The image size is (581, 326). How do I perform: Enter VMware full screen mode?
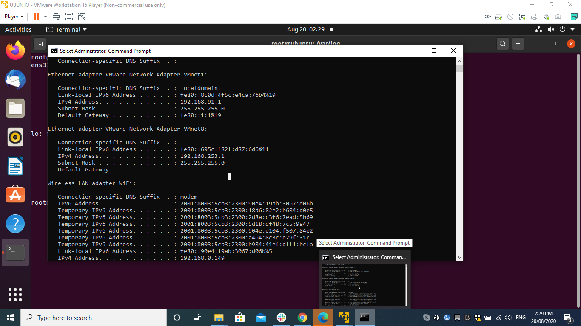[x=69, y=17]
